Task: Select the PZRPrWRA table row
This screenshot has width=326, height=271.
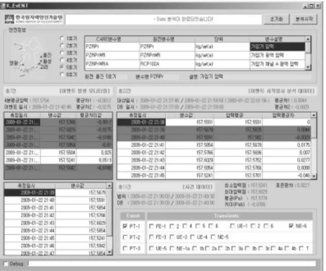Action: pos(195,64)
